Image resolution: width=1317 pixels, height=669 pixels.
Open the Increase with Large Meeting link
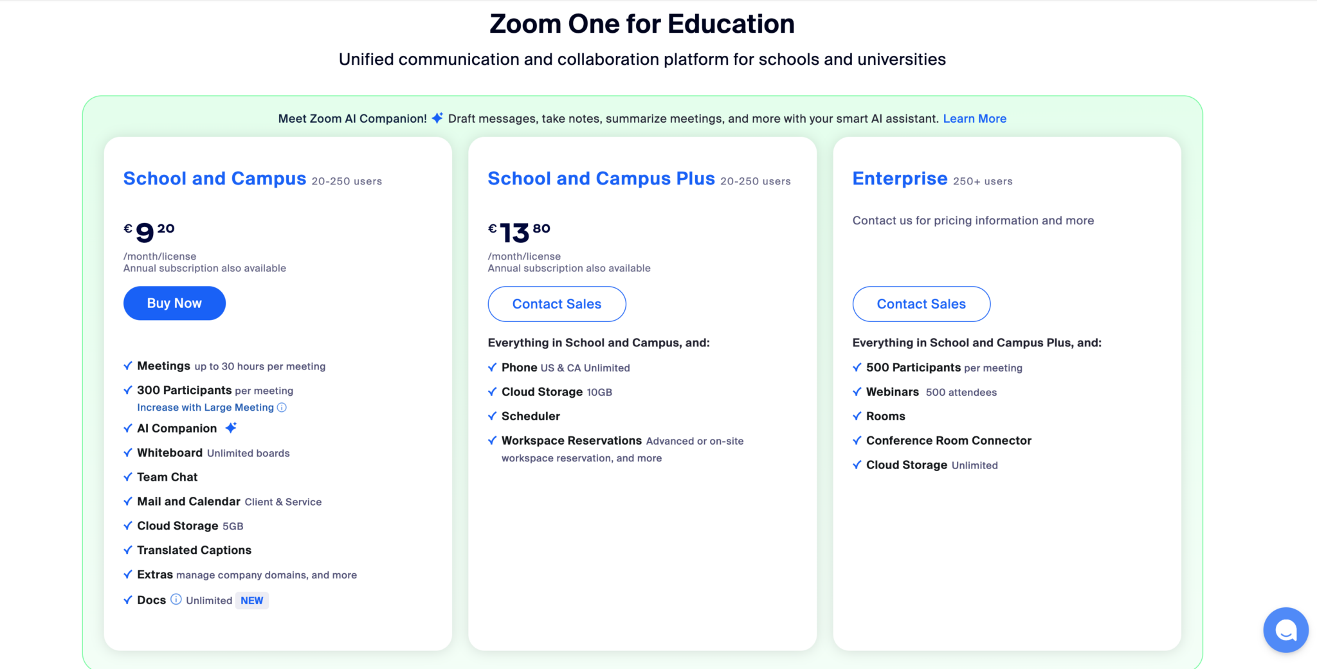(x=206, y=407)
